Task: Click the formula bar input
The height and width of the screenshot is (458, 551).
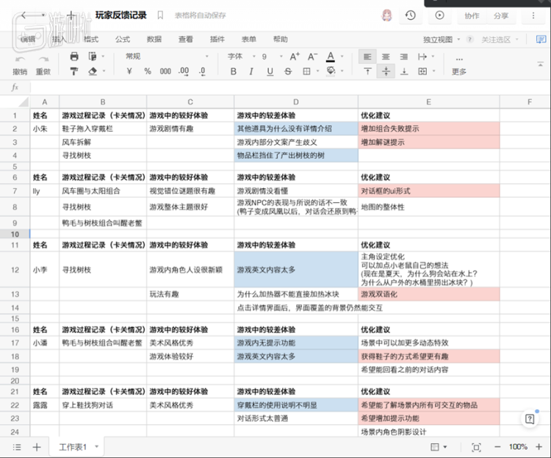Action: tap(290, 87)
